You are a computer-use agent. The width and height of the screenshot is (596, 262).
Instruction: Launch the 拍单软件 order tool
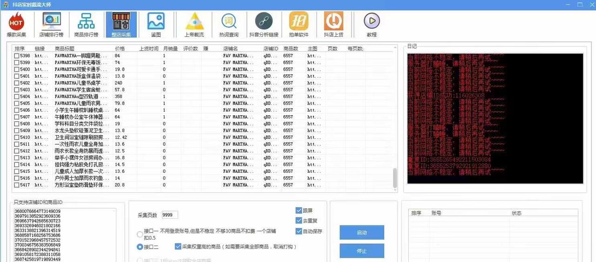click(x=298, y=25)
